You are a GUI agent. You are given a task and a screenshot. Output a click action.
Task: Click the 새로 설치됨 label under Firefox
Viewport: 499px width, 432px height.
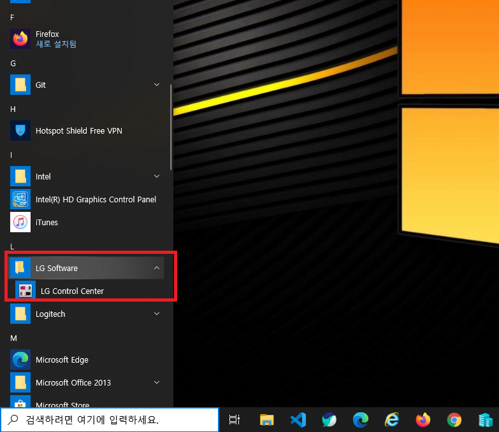[x=56, y=44]
